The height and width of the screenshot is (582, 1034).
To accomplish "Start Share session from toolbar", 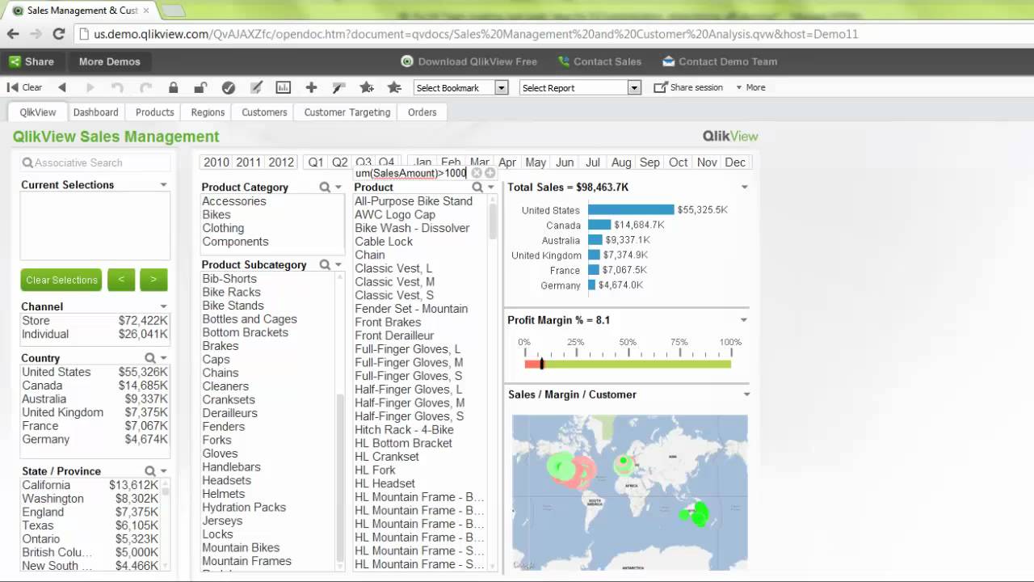I will (x=688, y=87).
